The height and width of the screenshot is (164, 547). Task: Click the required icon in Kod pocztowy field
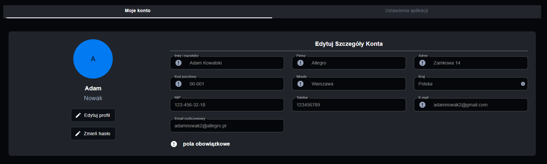[178, 84]
